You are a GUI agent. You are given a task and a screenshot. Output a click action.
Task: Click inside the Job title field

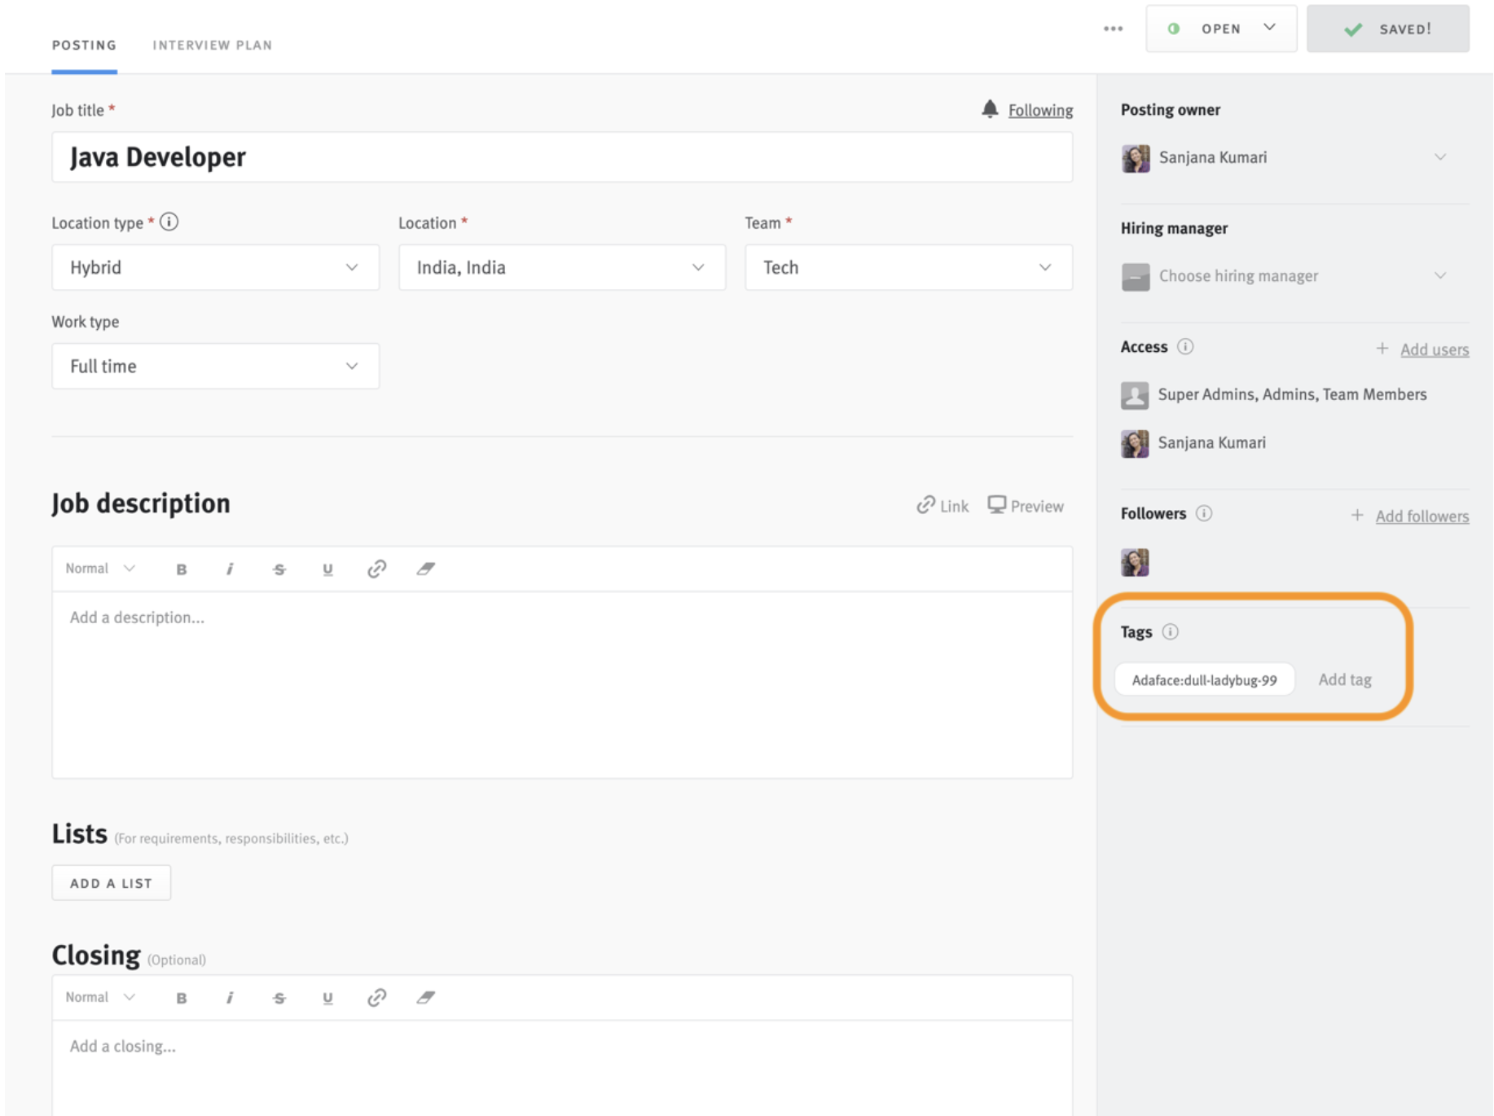562,157
